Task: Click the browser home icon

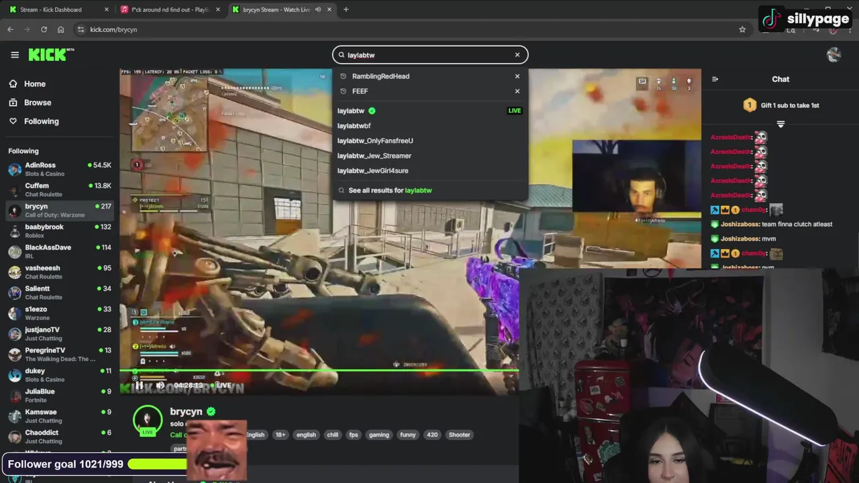Action: (60, 30)
